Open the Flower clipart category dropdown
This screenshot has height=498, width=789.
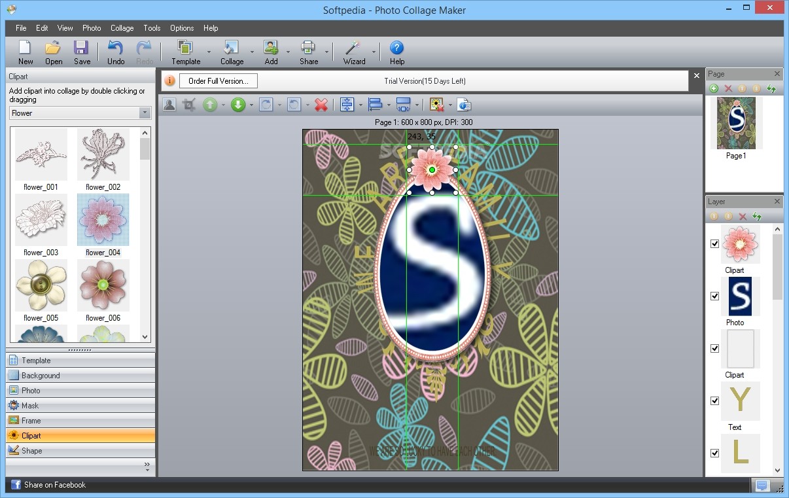pyautogui.click(x=145, y=113)
